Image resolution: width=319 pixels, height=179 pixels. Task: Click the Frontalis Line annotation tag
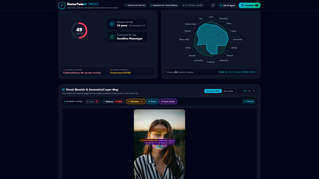coord(160,130)
